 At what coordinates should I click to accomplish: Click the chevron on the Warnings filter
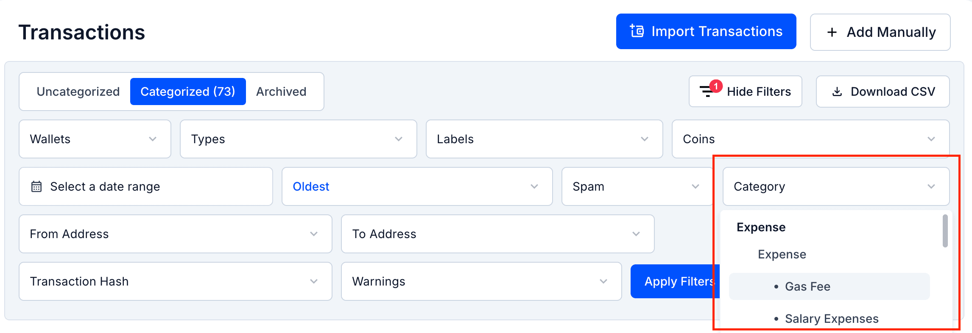[x=604, y=281]
